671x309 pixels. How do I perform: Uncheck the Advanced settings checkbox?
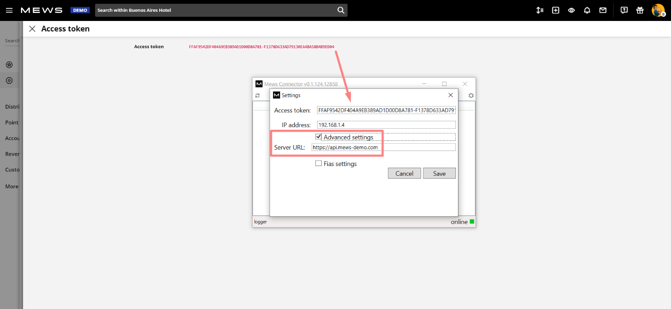tap(319, 137)
